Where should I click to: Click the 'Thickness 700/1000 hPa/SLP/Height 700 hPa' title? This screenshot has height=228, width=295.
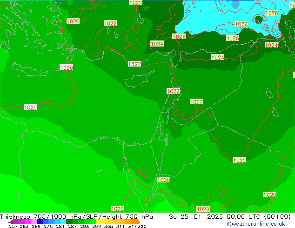[76, 217]
